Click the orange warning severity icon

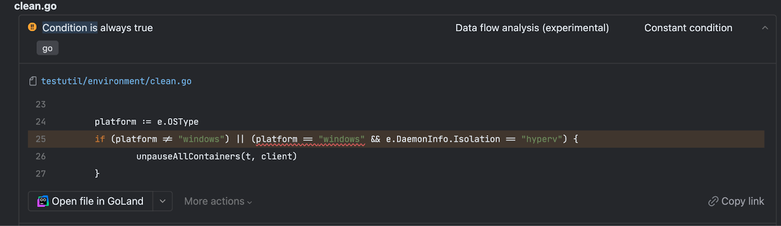pyautogui.click(x=32, y=27)
